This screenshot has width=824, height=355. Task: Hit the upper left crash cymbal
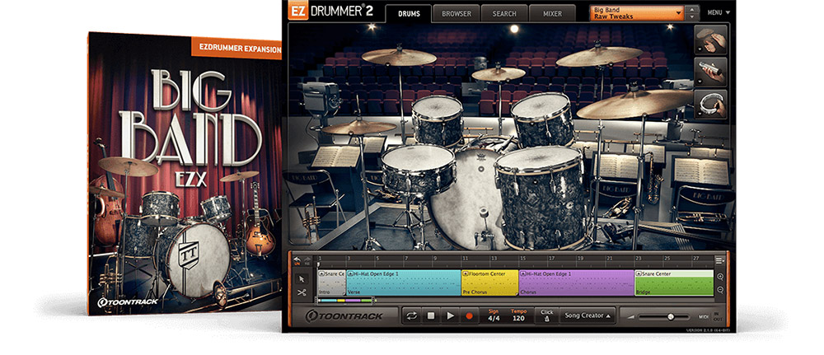point(399,57)
